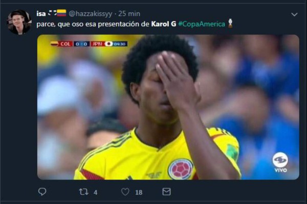Open the @hazzakissyy handle link
The image size is (307, 204).
click(x=91, y=14)
